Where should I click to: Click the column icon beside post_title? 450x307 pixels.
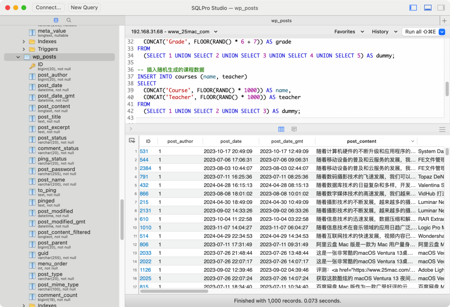[x=32, y=119]
